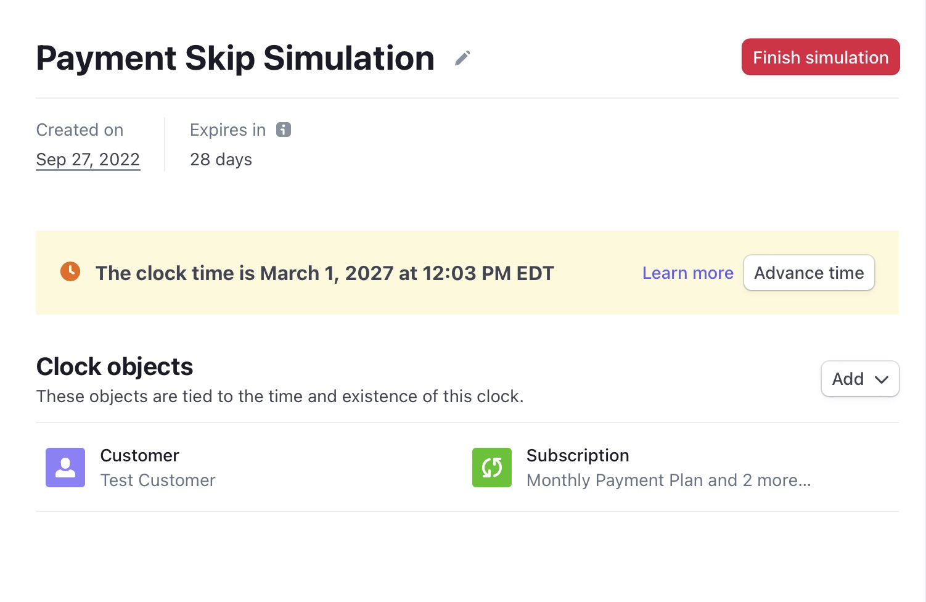Open the Learn more link

click(687, 272)
